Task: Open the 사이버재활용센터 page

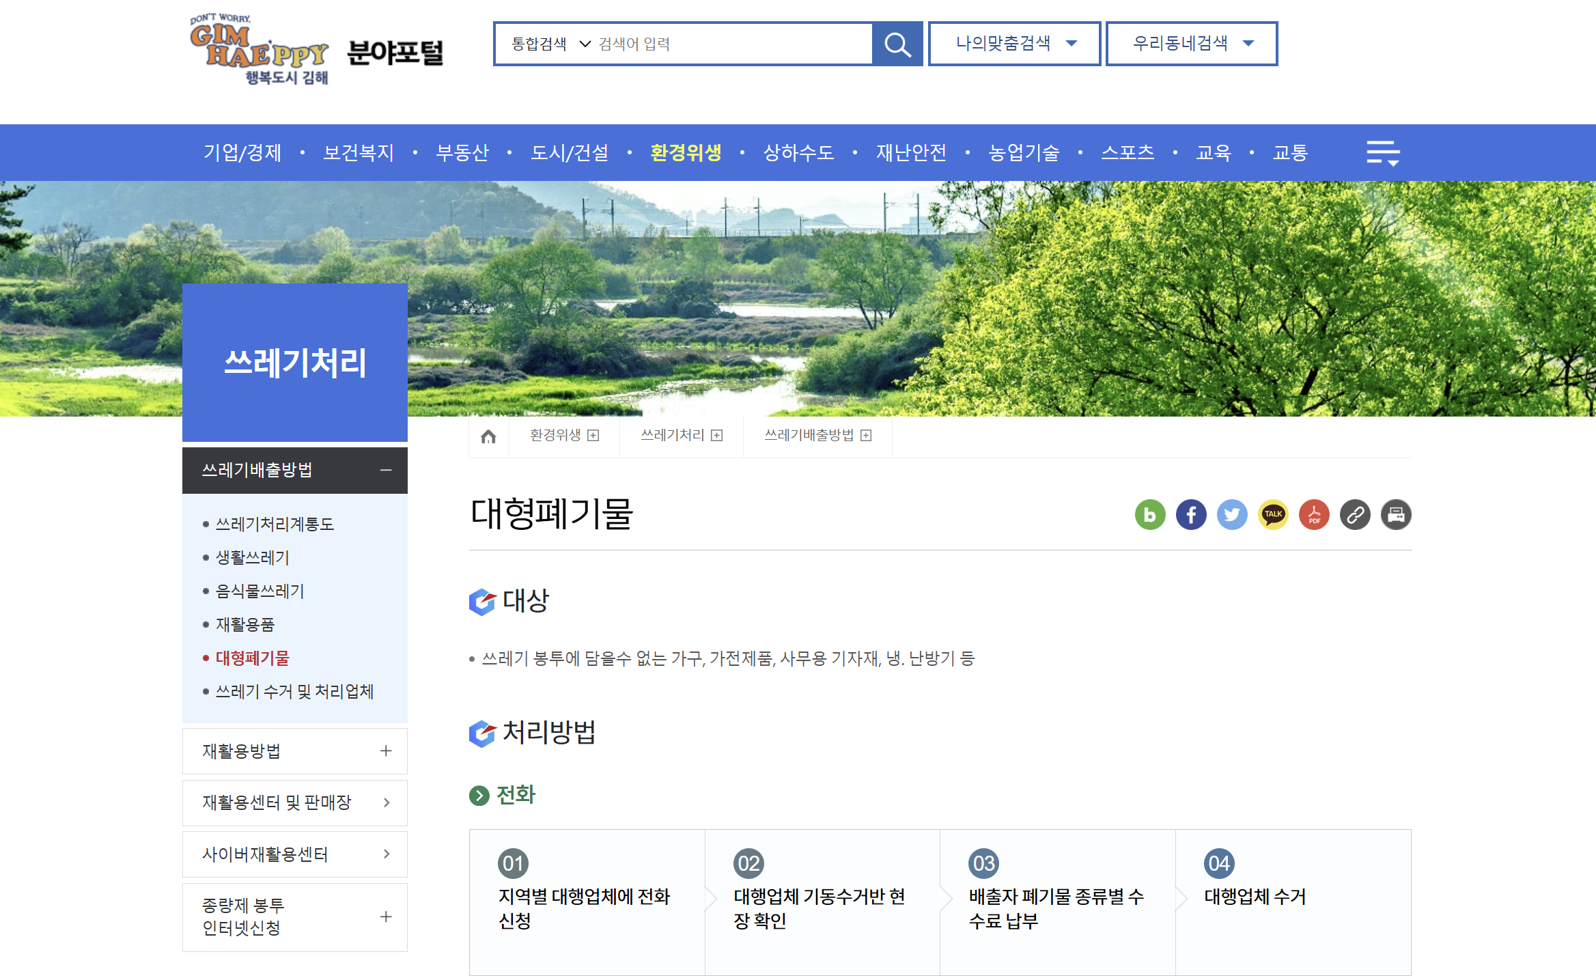Action: (x=266, y=854)
